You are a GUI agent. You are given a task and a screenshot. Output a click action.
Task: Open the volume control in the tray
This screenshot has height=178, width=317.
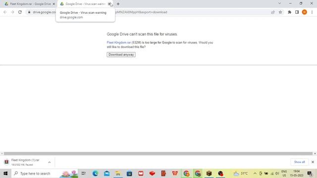click(x=277, y=174)
